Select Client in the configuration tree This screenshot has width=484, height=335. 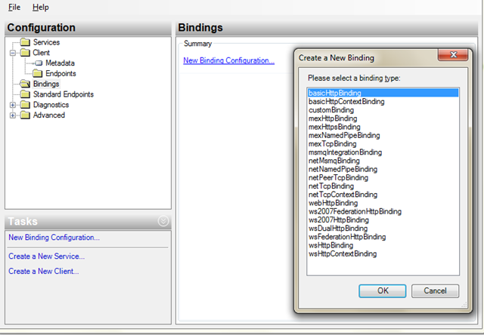41,53
